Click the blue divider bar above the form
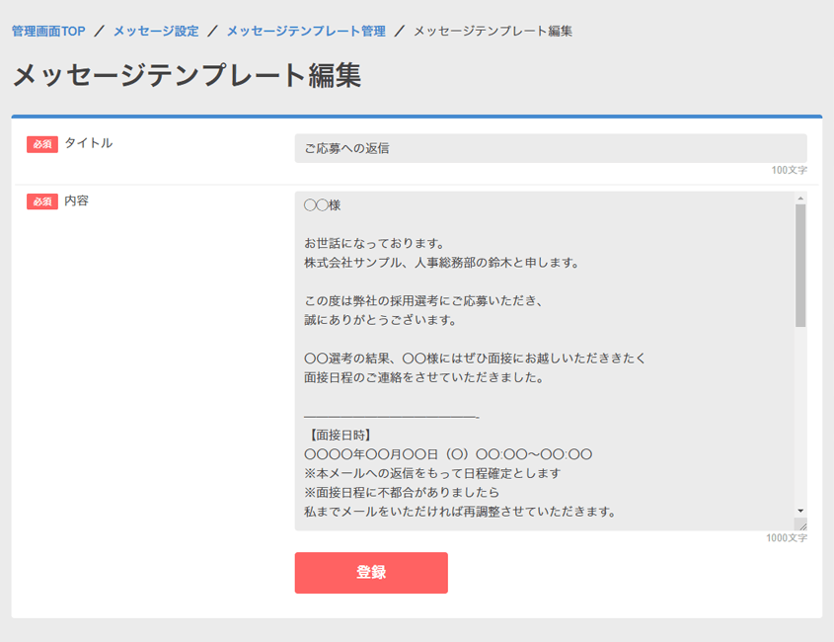The height and width of the screenshot is (642, 834). pyautogui.click(x=417, y=116)
